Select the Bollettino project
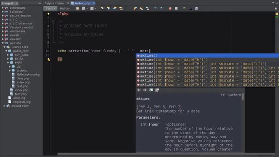This screenshot has height=157, width=279. point(16,12)
